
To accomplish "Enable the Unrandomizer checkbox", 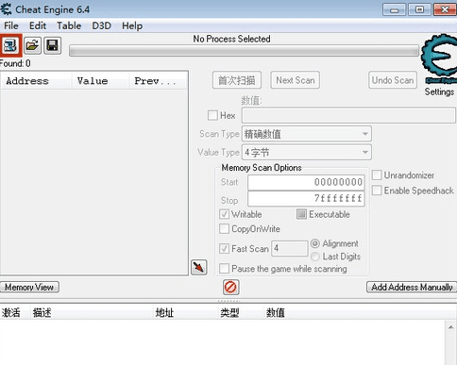I will [377, 175].
